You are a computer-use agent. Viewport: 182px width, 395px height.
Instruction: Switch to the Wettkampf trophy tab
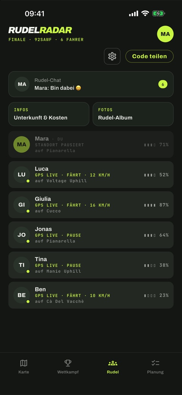pos(68,367)
